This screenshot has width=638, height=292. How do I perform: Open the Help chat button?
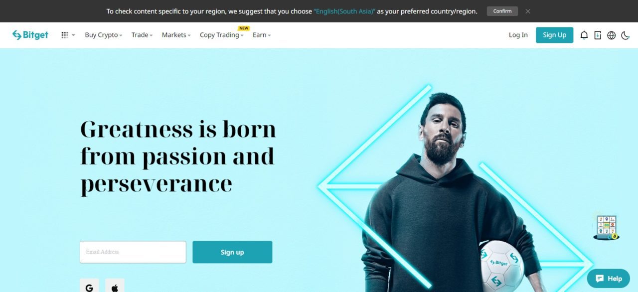tap(609, 279)
